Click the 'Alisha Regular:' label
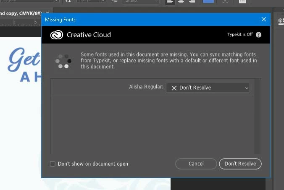 click(x=146, y=87)
